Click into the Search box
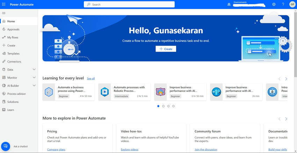This screenshot has width=297, height=153. 129,4
